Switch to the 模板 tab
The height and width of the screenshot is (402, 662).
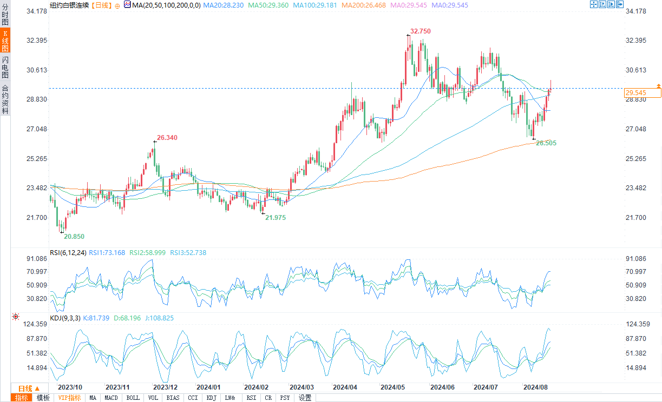pyautogui.click(x=43, y=398)
